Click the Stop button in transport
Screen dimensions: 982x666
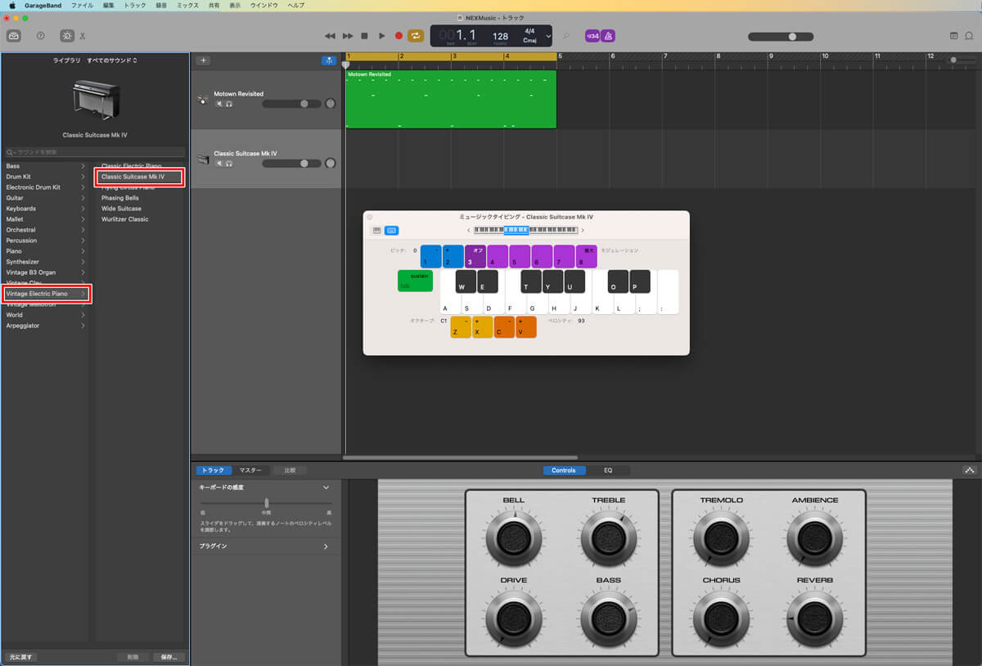click(364, 36)
